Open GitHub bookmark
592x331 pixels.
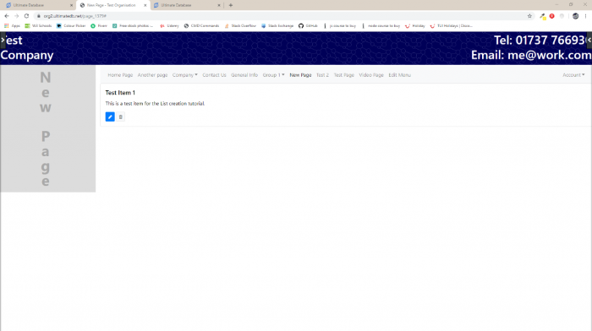[308, 25]
